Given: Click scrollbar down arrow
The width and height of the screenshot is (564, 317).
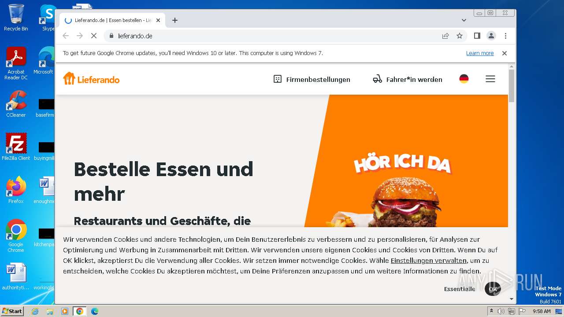Looking at the screenshot, I should click(511, 299).
